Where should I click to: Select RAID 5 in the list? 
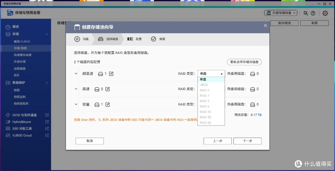tap(211, 101)
